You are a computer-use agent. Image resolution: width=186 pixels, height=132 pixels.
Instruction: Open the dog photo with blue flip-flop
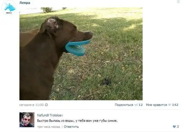pyautogui.click(x=81, y=54)
